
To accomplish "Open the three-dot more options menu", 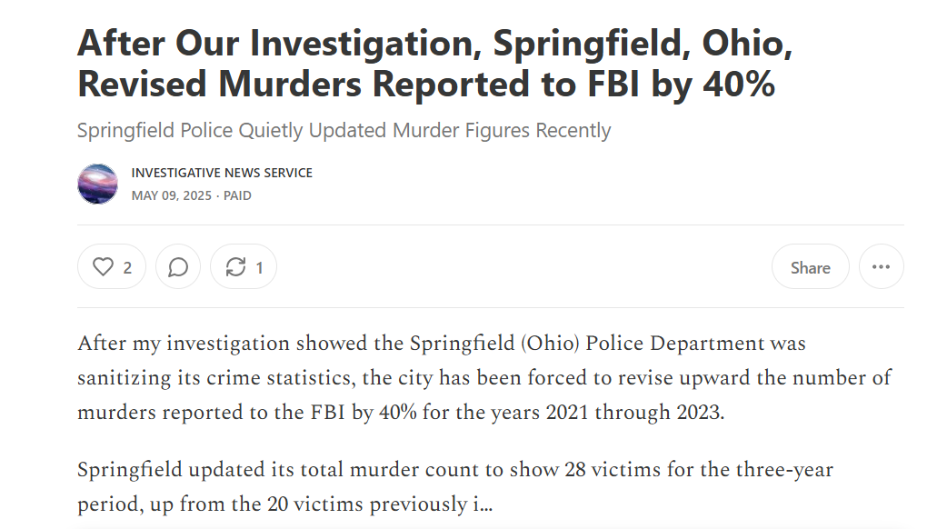I will coord(881,267).
